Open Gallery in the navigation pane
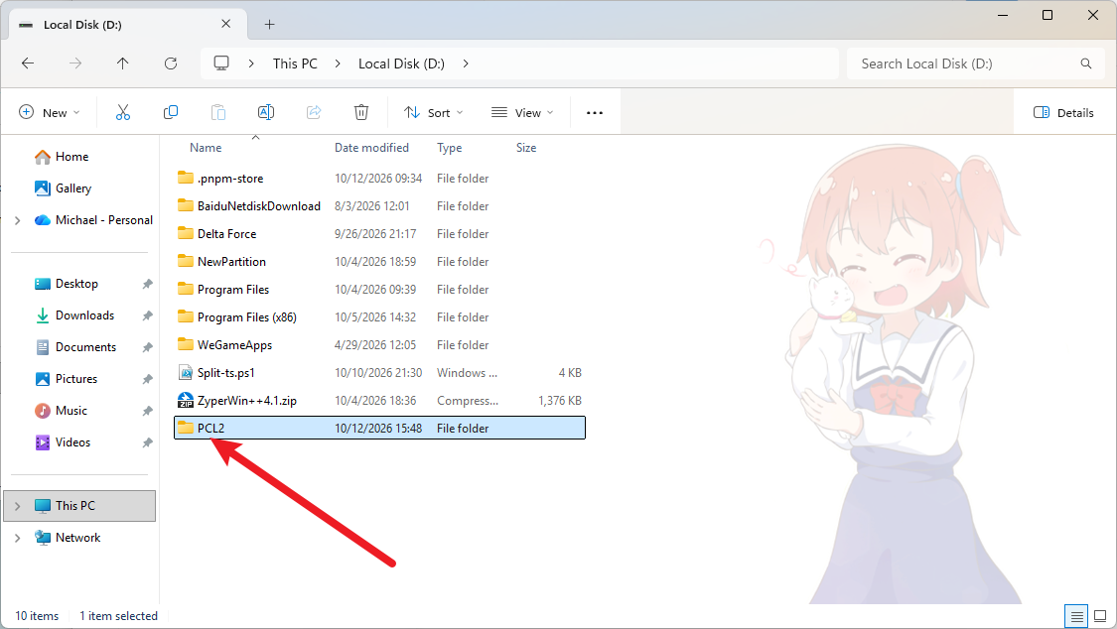This screenshot has width=1117, height=629. [73, 189]
